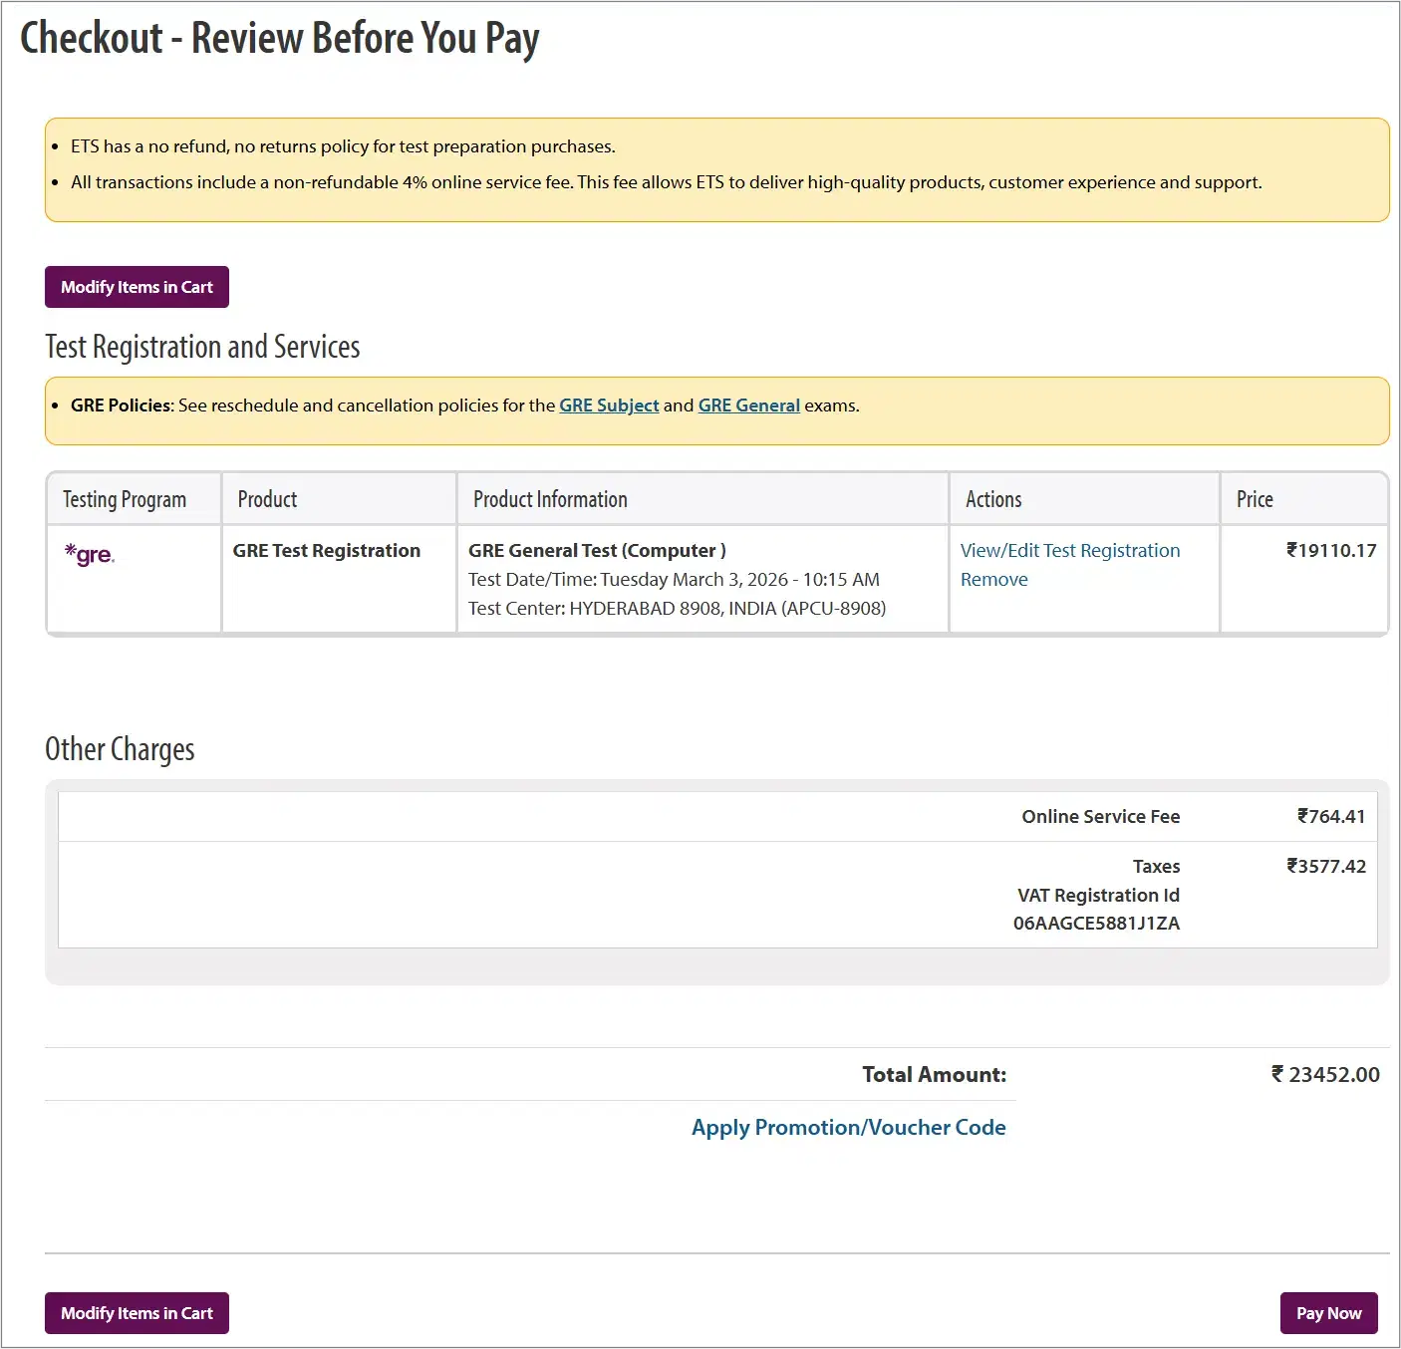Image resolution: width=1401 pixels, height=1349 pixels.
Task: Open the GRE Subject policy link
Action: point(609,405)
